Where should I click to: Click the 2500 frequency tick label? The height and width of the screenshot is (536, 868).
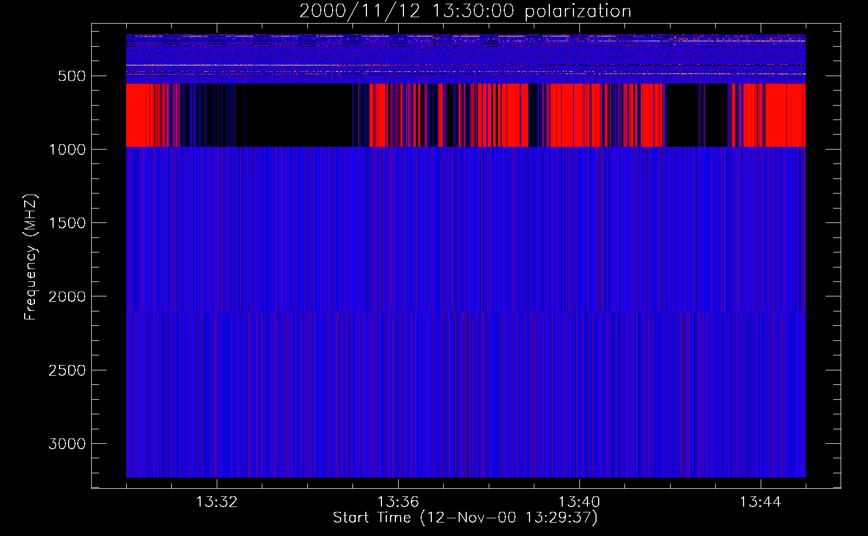67,370
